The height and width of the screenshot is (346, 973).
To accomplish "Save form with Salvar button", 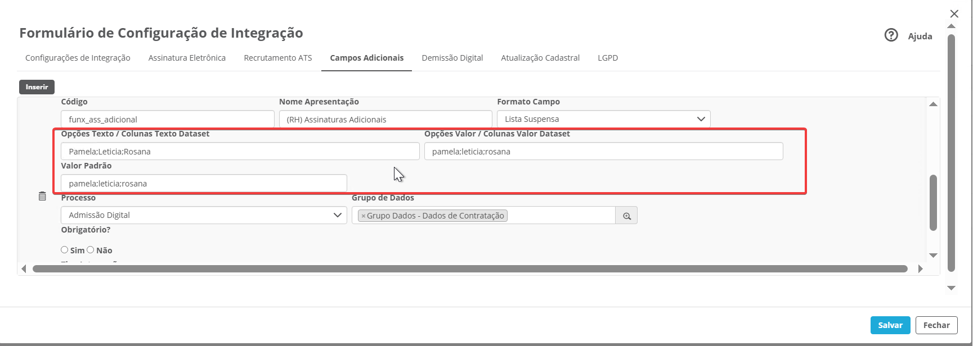I will pyautogui.click(x=890, y=325).
